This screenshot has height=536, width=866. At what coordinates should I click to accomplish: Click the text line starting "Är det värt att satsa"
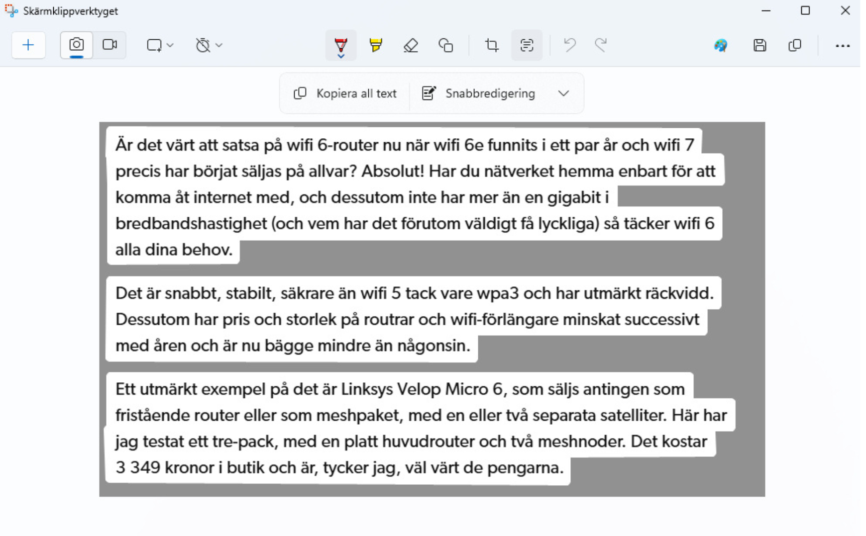(x=405, y=145)
